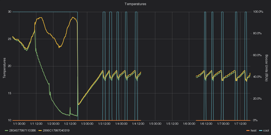This screenshot has height=135, width=271.
Task: Toggle the cool series in the legend
Action: [266, 131]
